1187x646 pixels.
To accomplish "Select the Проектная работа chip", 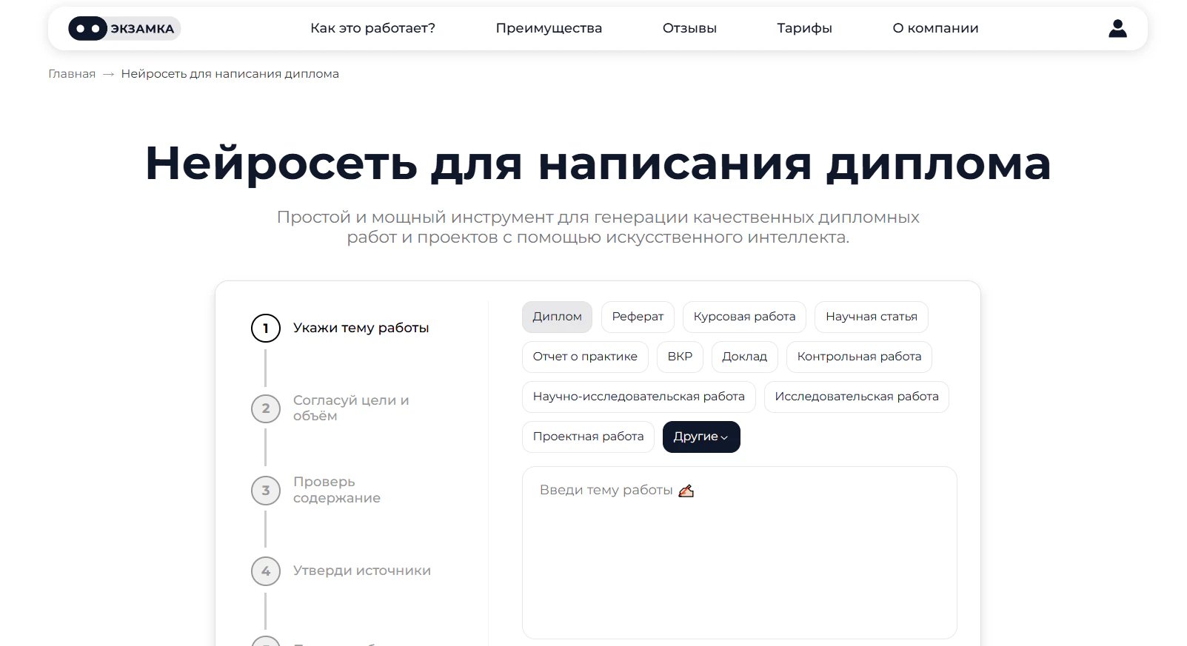I will 588,437.
